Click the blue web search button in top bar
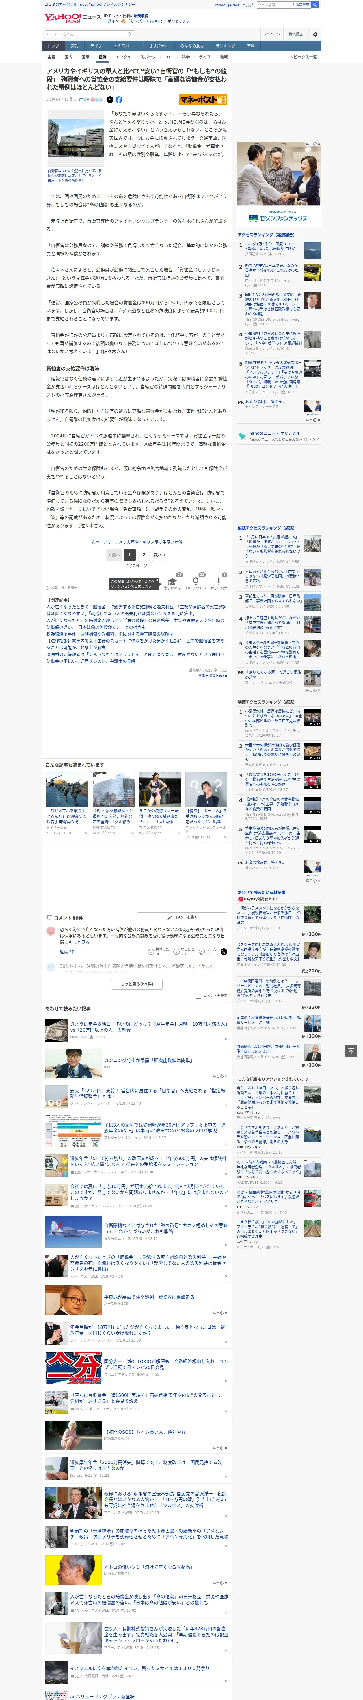Viewport: 363px width, 1700px height. tap(315, 5)
